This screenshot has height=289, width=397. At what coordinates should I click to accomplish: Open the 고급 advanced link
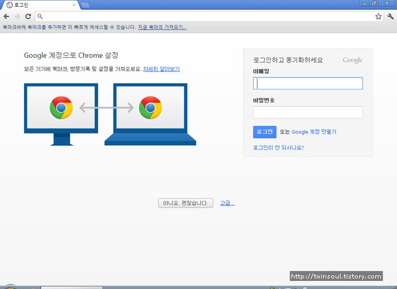(227, 203)
